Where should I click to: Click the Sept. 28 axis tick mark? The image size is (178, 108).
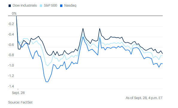coord(18,89)
